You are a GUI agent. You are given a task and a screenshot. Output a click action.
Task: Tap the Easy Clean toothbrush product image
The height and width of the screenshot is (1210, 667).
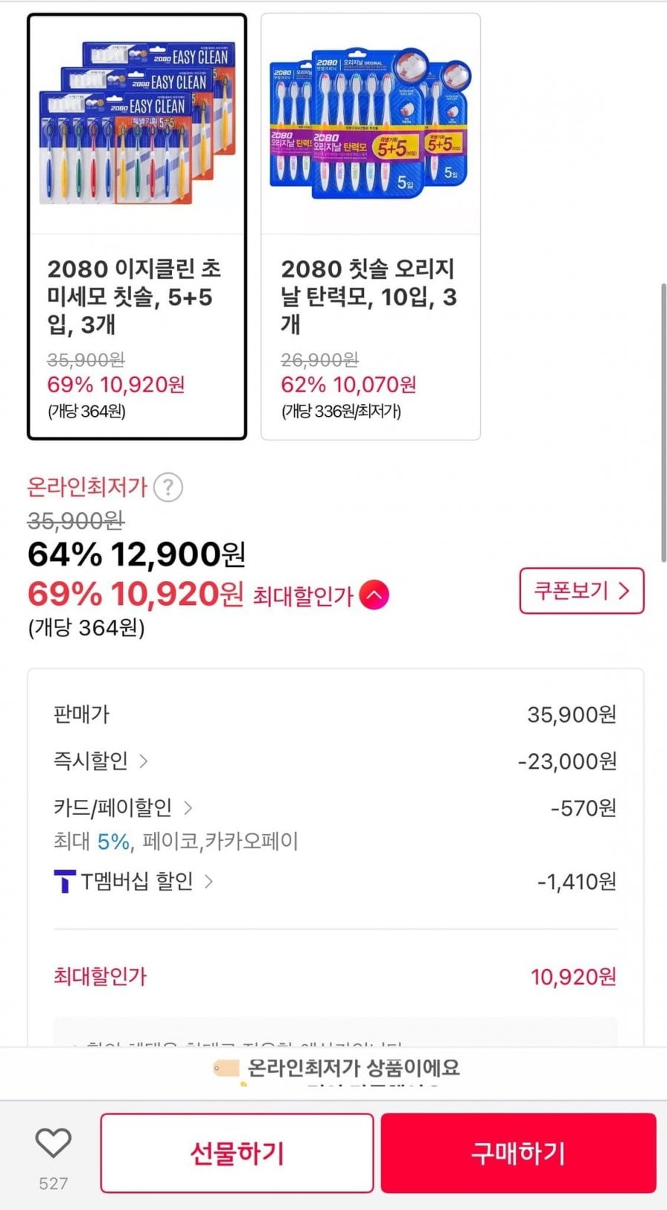[137, 124]
